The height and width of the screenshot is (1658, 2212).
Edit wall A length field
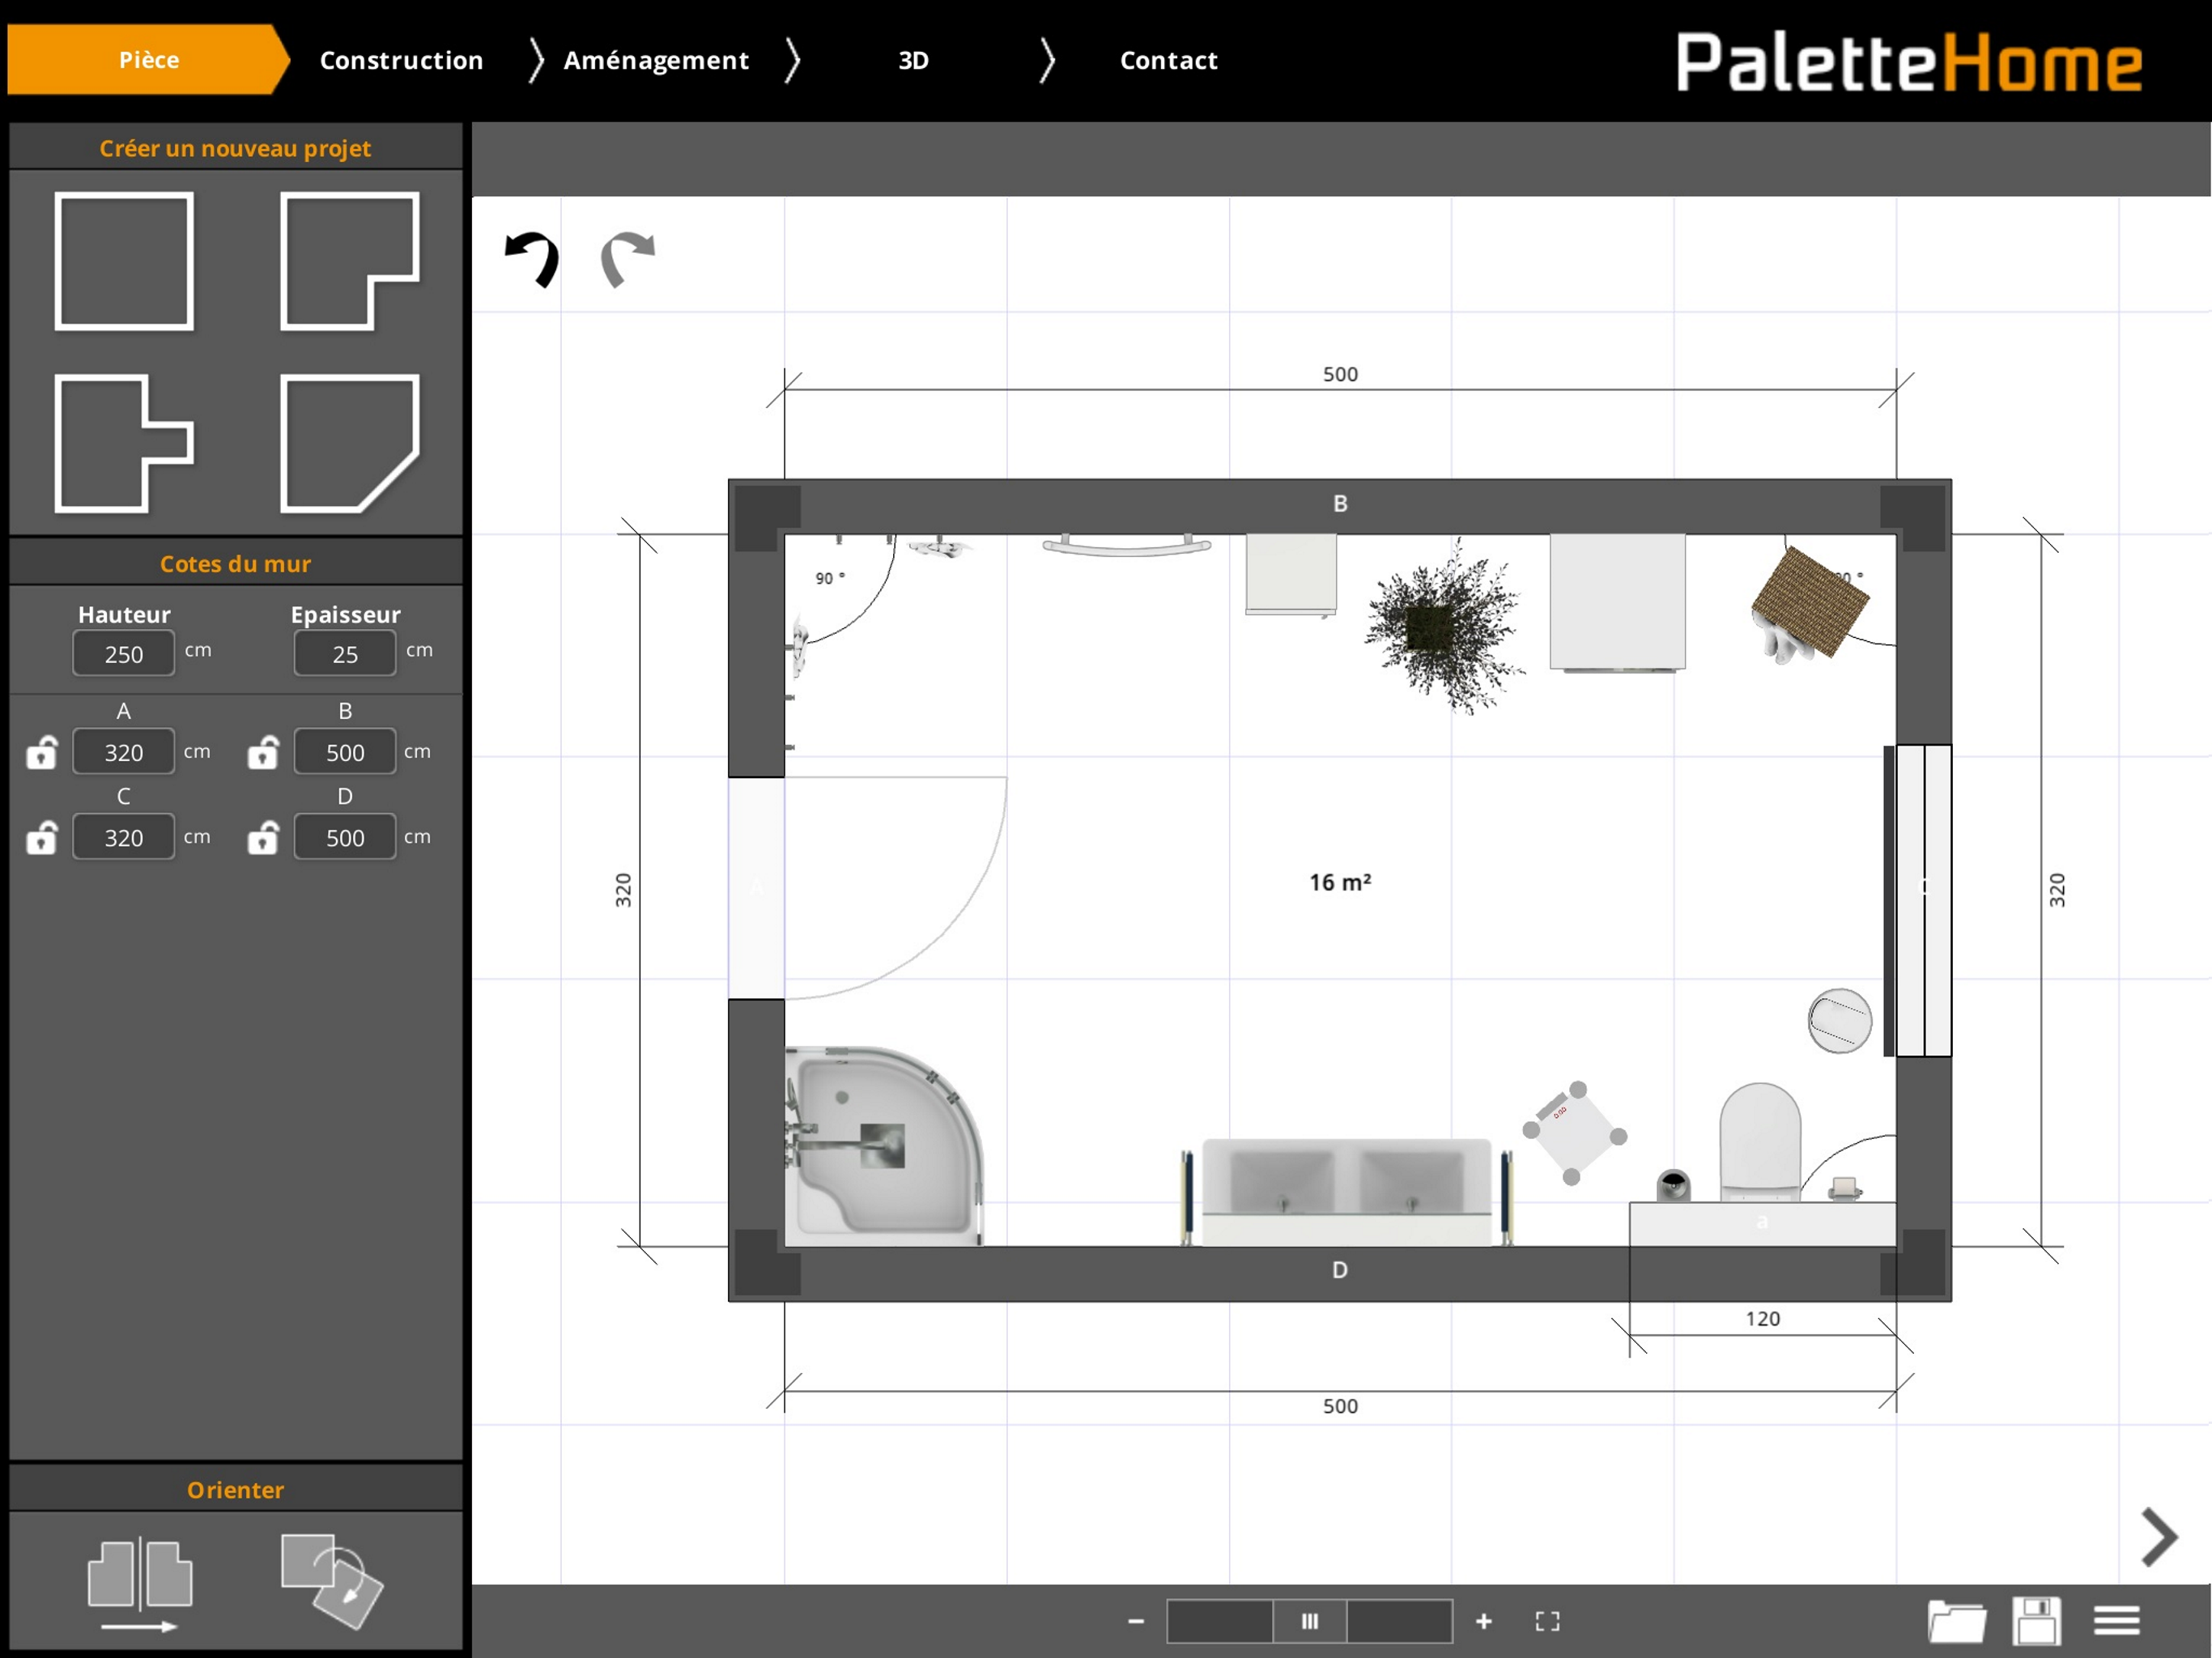click(124, 752)
